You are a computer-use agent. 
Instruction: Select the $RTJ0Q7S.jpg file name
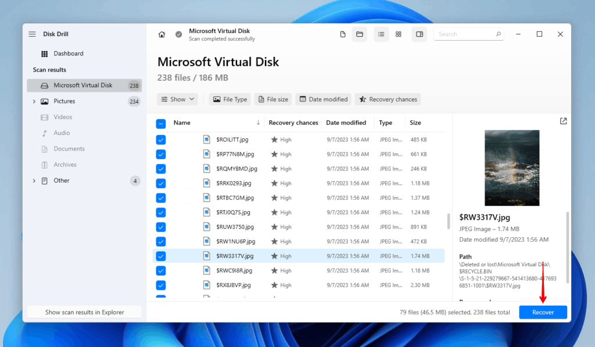click(233, 213)
